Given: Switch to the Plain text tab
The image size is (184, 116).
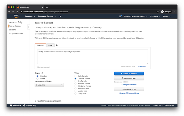Looking at the screenshot, I should pos(40,45).
